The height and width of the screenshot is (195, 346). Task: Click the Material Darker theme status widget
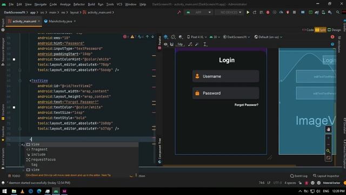click(331, 183)
